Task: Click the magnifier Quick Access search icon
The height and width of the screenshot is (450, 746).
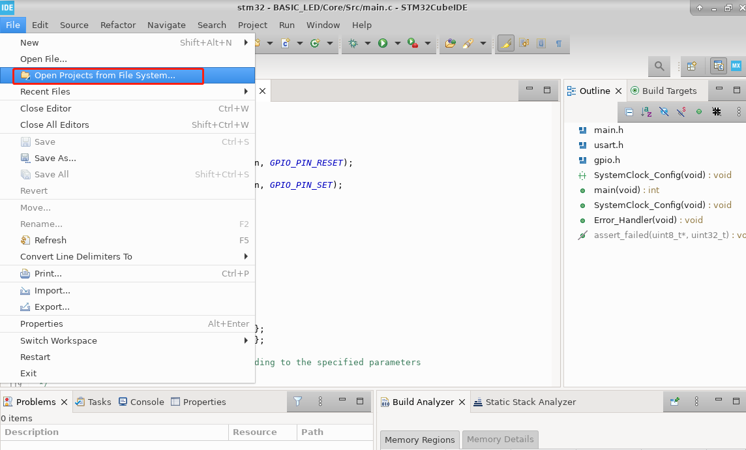Action: click(x=659, y=66)
